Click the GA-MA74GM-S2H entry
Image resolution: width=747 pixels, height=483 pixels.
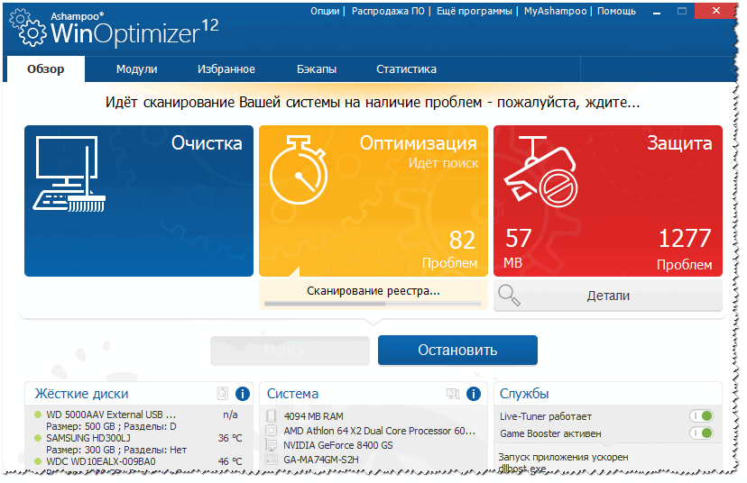coord(321,460)
